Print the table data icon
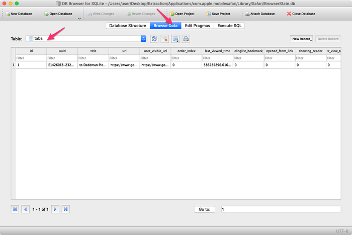 pos(186,39)
